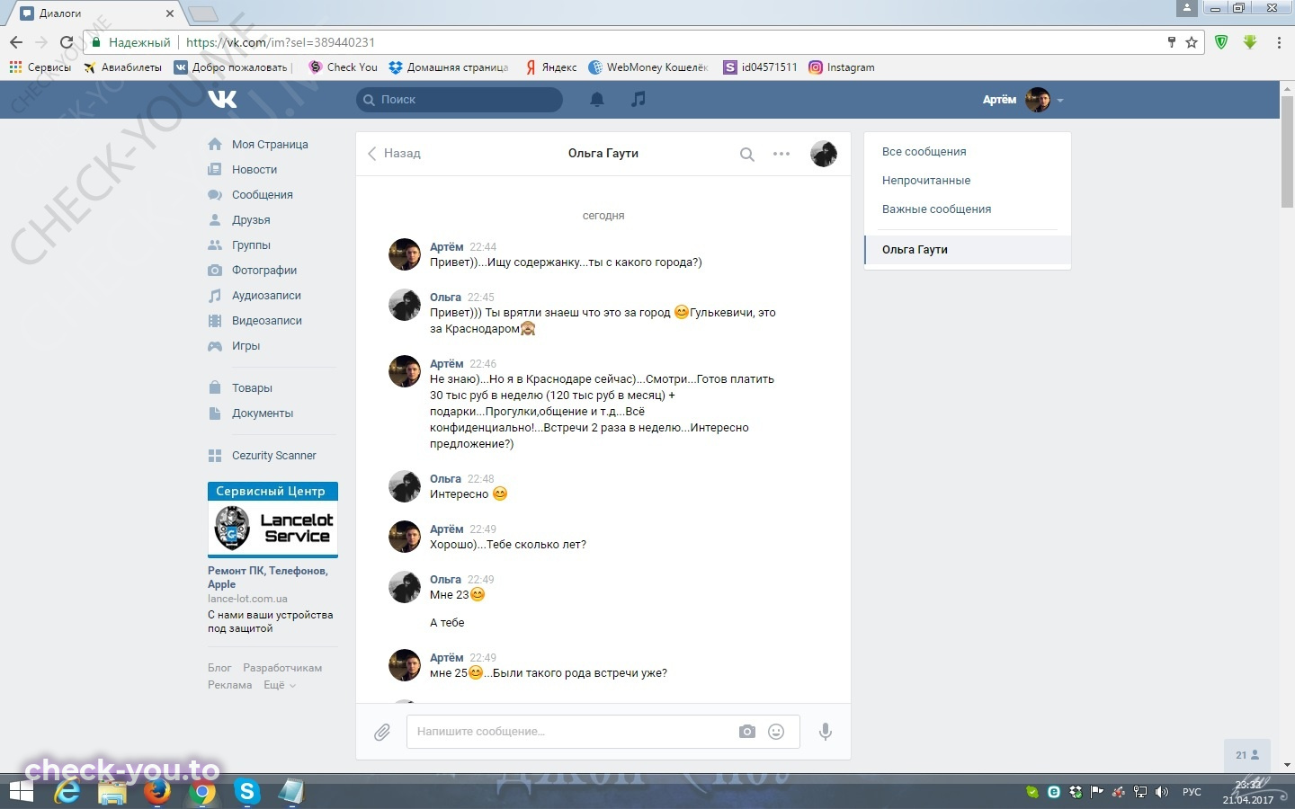Expand the Артём profile dropdown arrow

click(x=1060, y=101)
